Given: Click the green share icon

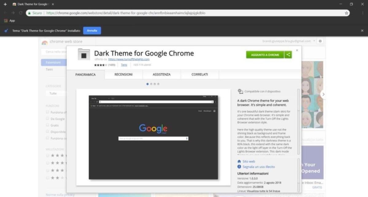Looking at the screenshot, I should coord(288,55).
